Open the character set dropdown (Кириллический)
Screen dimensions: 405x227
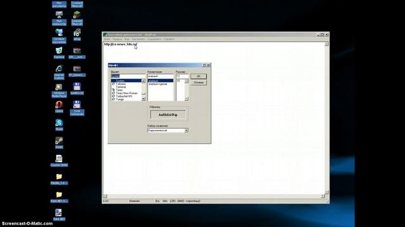pyautogui.click(x=186, y=131)
